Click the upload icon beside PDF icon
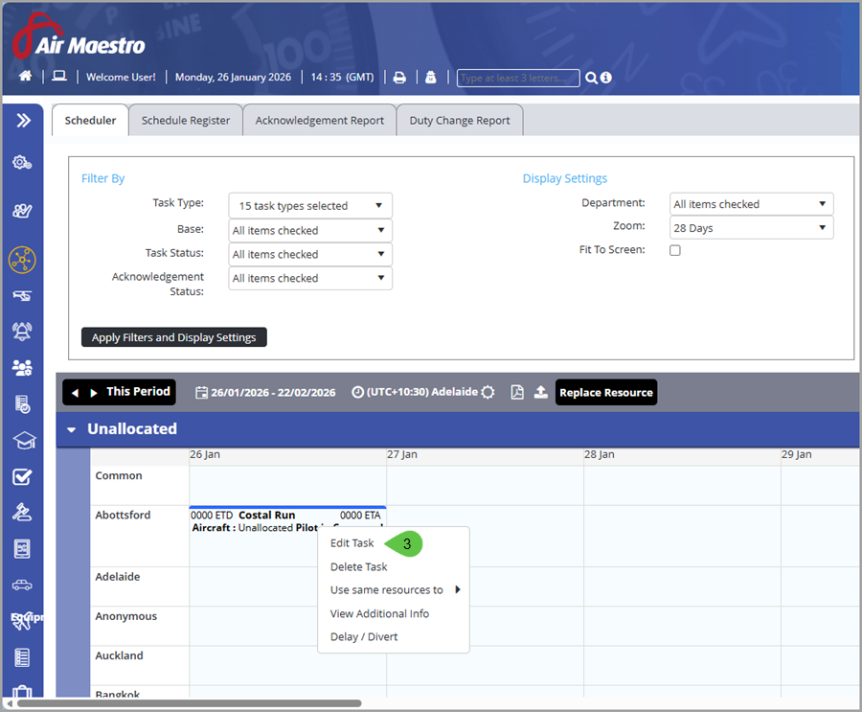The image size is (862, 712). pyautogui.click(x=540, y=392)
